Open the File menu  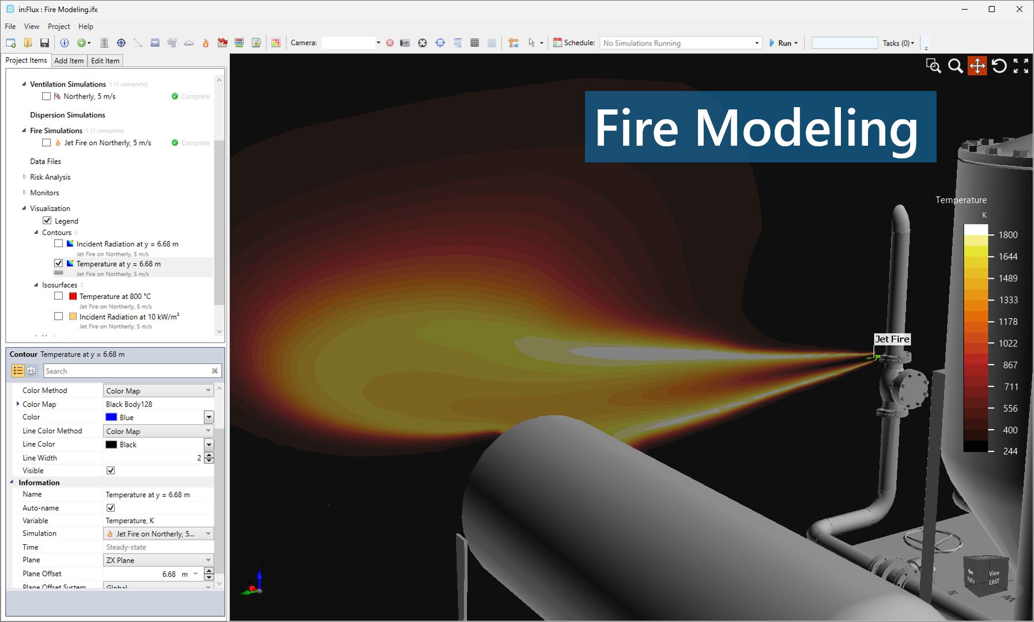tap(10, 26)
